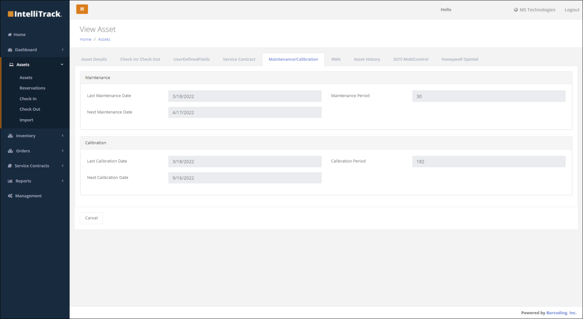Click the Maintenance section header
The height and width of the screenshot is (319, 583).
tap(326, 77)
